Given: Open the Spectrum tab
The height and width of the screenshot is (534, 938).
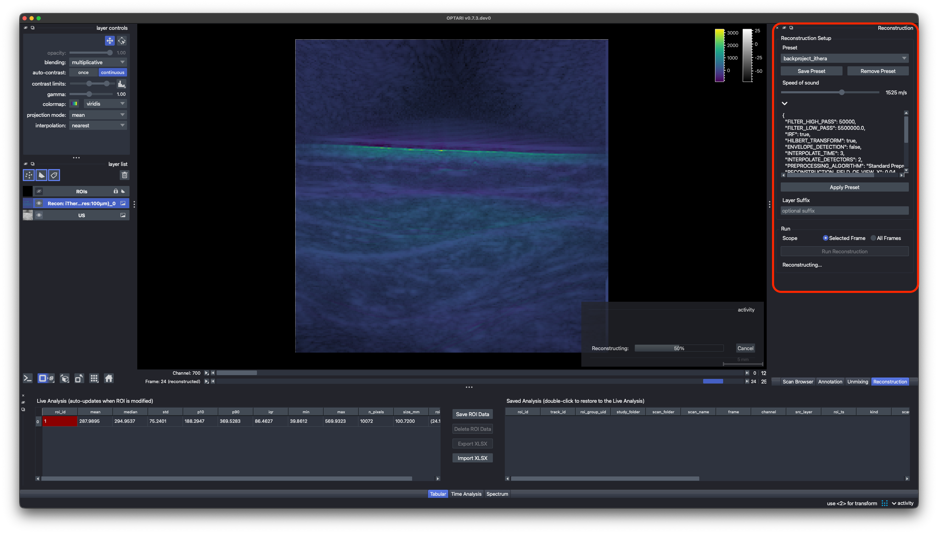Looking at the screenshot, I should pyautogui.click(x=497, y=494).
